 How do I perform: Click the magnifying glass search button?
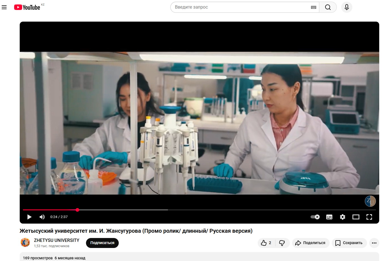(x=328, y=7)
